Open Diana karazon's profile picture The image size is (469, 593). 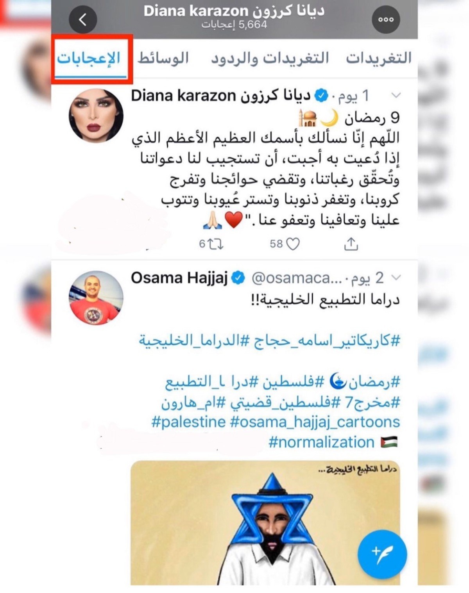point(96,116)
